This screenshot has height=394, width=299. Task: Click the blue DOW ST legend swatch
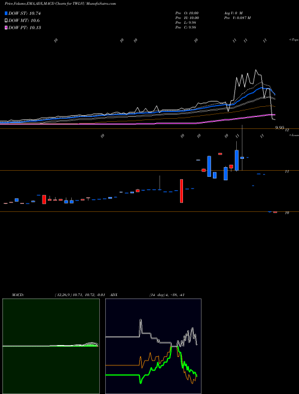7,13
